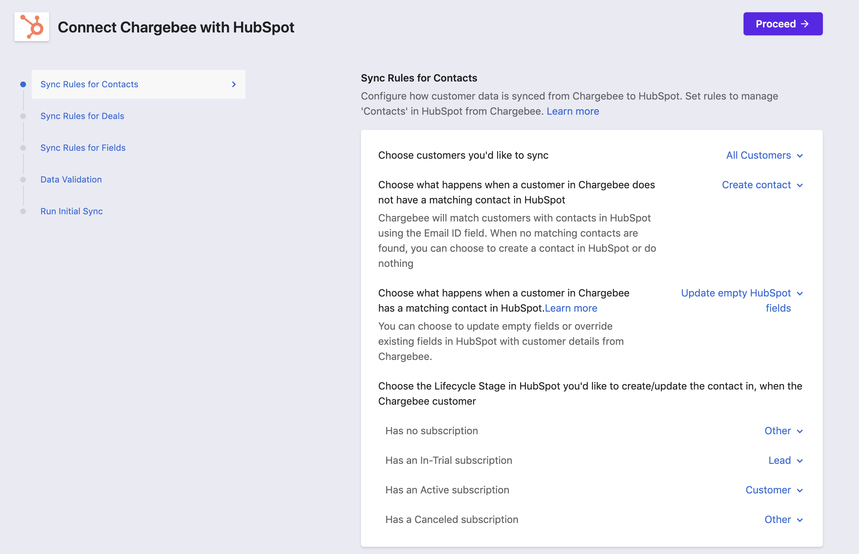Click the blue step dot for Sync Rules for Contacts
Viewport: 859px width, 554px height.
click(23, 84)
